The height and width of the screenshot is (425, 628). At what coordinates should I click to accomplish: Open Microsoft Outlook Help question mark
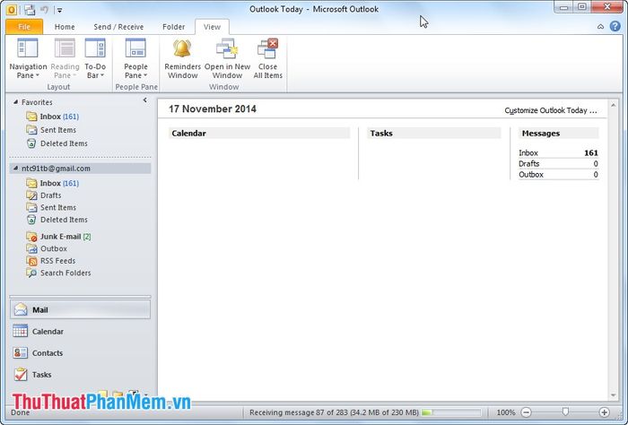pyautogui.click(x=615, y=26)
